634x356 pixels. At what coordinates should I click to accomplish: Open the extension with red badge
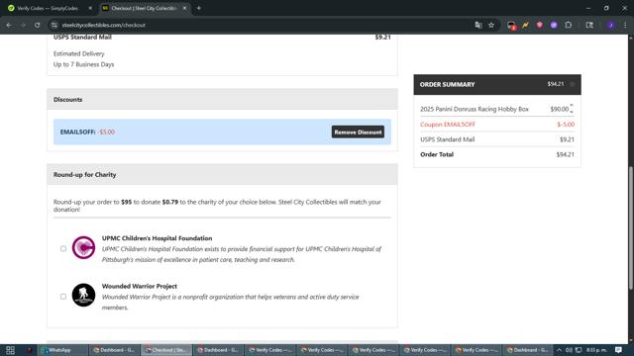click(511, 25)
